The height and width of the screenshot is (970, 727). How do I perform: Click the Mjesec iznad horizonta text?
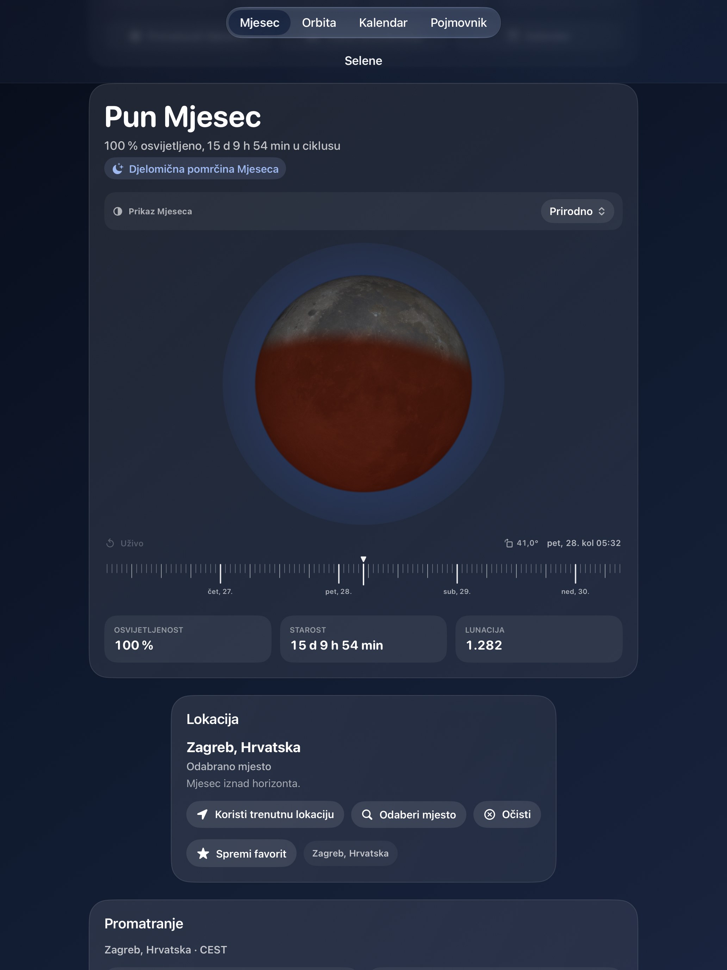point(243,784)
